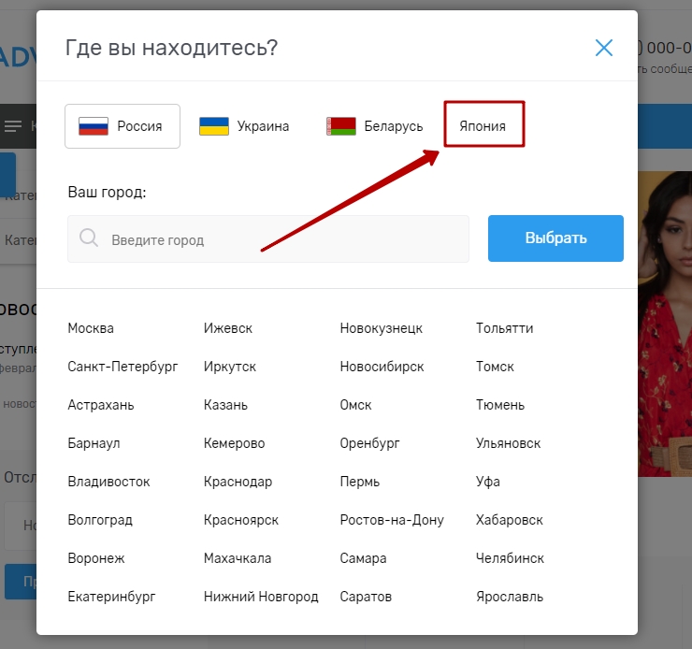Choose the city Нижний Новгород
692x649 pixels.
[x=261, y=597]
